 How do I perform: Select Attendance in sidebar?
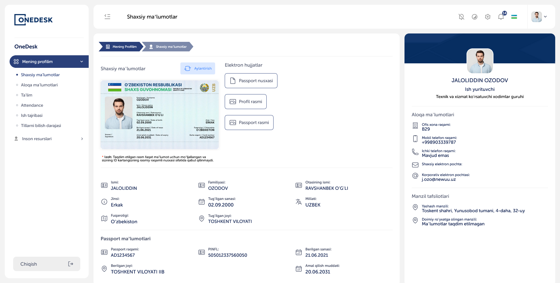(x=32, y=105)
